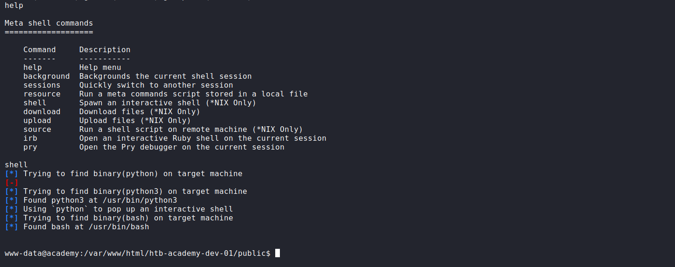675x267 pixels.
Task: Click the 'upload' command entry
Action: (x=37, y=121)
